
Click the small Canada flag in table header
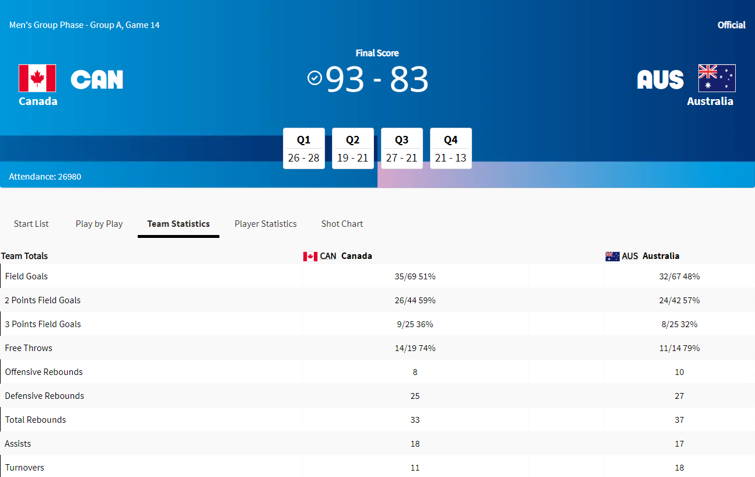310,257
